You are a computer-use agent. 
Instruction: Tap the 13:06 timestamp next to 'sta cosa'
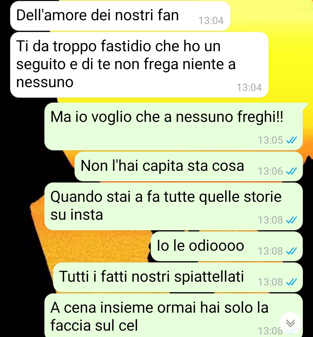(270, 171)
